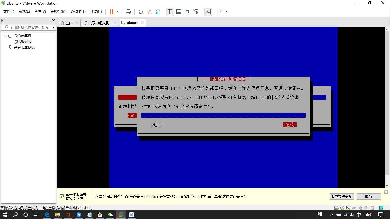Open the 帮助(H) menu
The width and height of the screenshot is (390, 219).
[96, 11]
